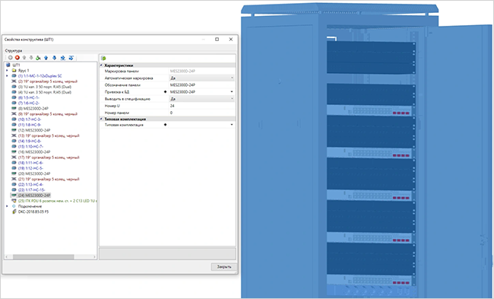Click the top switch in the 3D rack view

(x=369, y=110)
